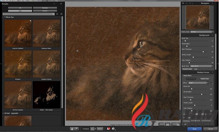This screenshot has width=219, height=132.
Task: Collapse the Effects Tour preset group
Action: pos(3,17)
